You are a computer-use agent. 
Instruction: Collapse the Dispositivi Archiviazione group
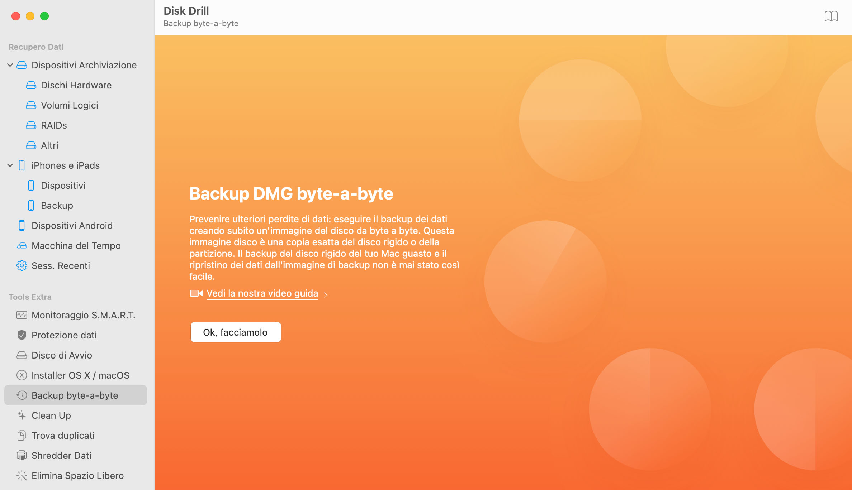tap(10, 65)
